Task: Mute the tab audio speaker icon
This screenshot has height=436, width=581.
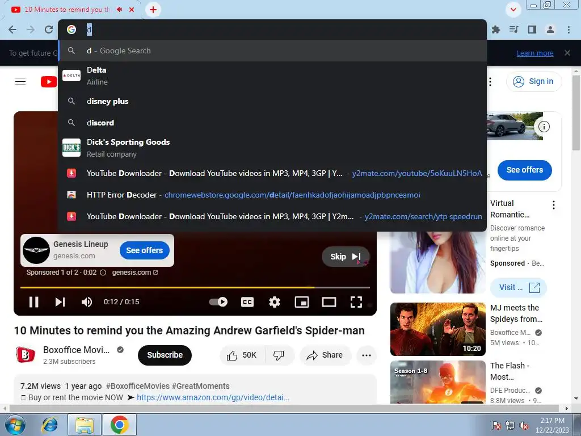Action: click(119, 10)
